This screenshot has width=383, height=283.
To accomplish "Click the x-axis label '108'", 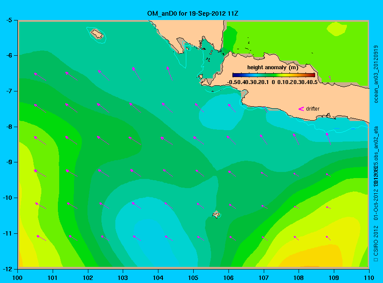I will [x=299, y=278].
